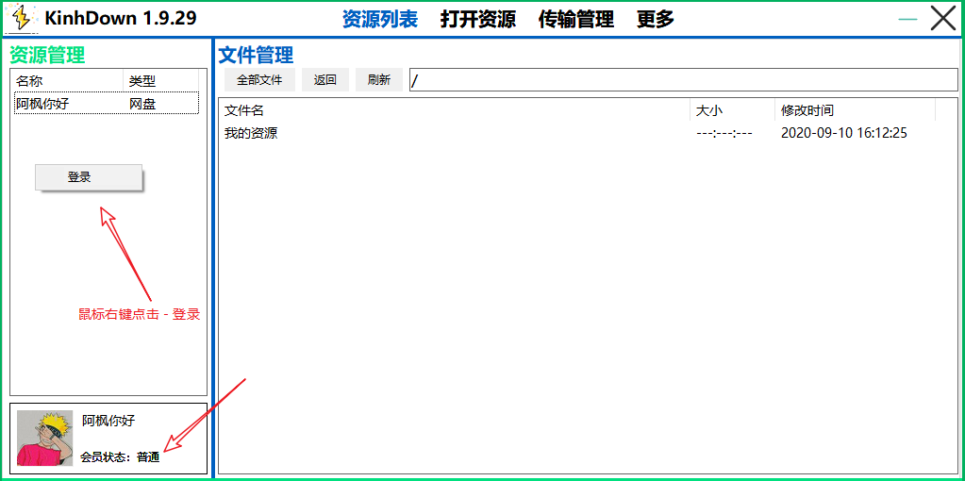Click the 资源管理 panel heading
This screenshot has width=965, height=481.
47,56
